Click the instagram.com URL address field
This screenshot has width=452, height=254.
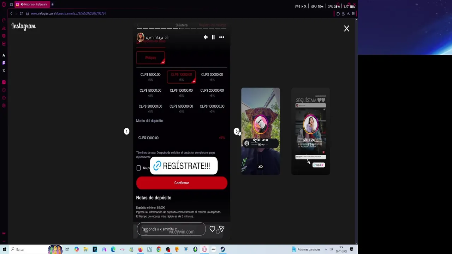(x=68, y=13)
